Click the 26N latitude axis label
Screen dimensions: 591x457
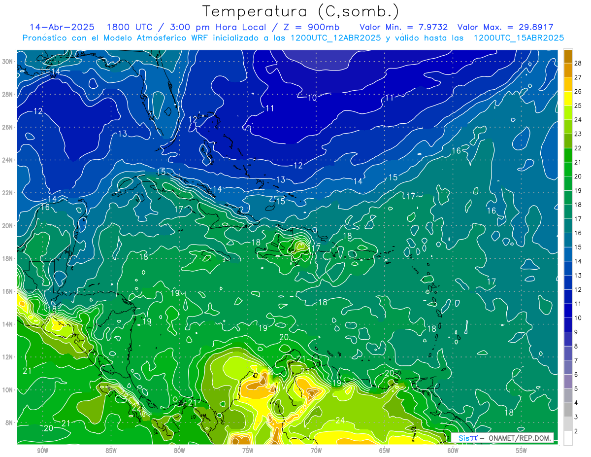(x=7, y=127)
